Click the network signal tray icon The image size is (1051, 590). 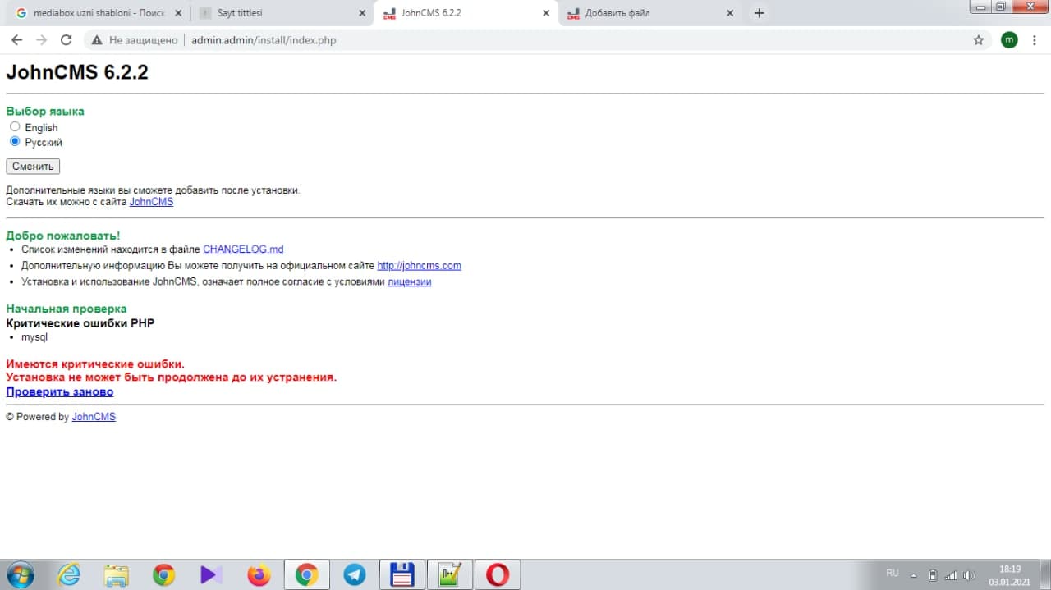pos(951,575)
